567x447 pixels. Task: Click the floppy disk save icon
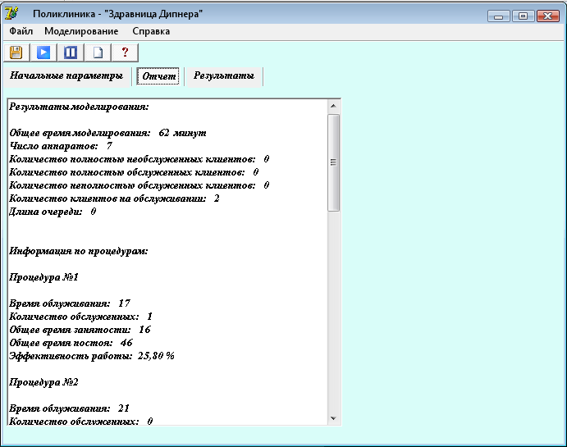pos(16,52)
